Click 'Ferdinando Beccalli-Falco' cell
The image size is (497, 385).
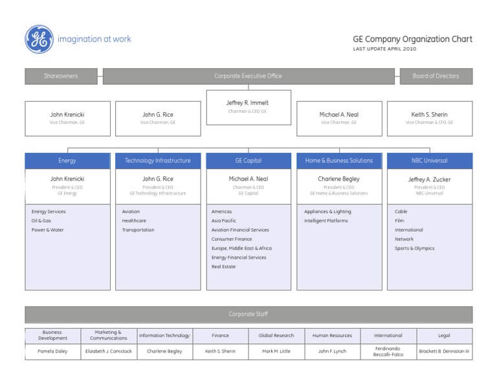tap(388, 352)
